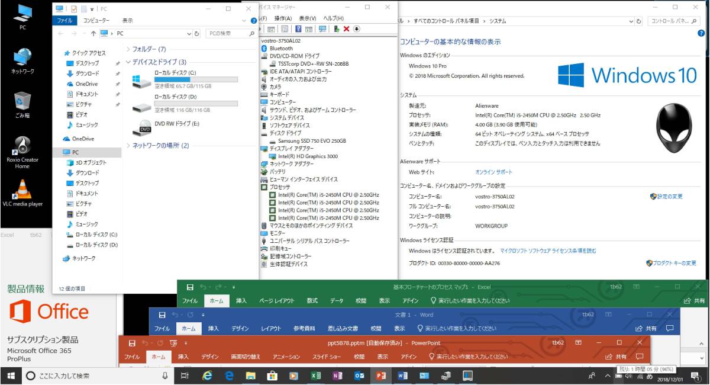
Task: Open the 表示 tab in File Explorer ribbon
Action: click(x=127, y=20)
